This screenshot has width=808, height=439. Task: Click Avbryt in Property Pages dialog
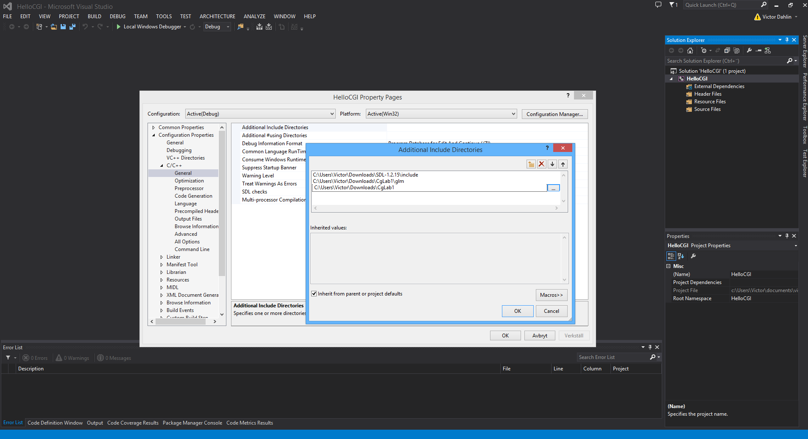[x=540, y=336]
